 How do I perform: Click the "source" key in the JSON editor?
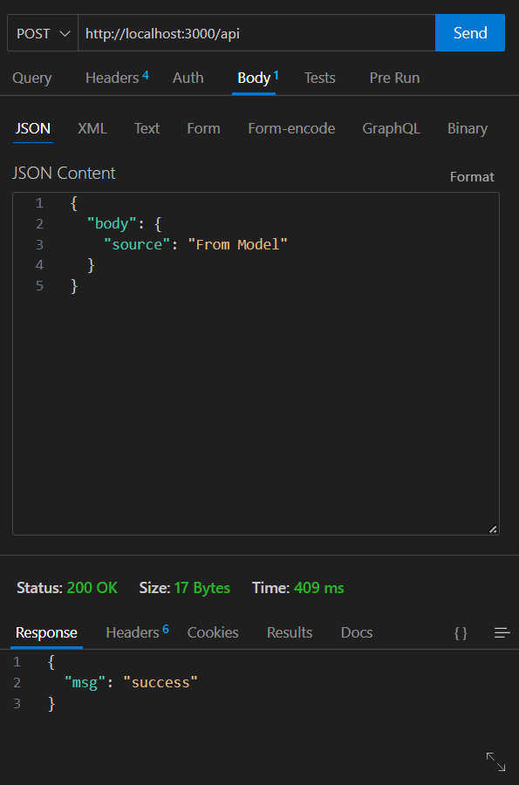click(137, 244)
